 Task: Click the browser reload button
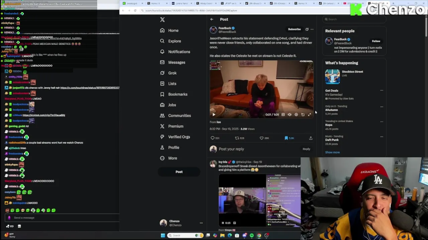(x=135, y=11)
